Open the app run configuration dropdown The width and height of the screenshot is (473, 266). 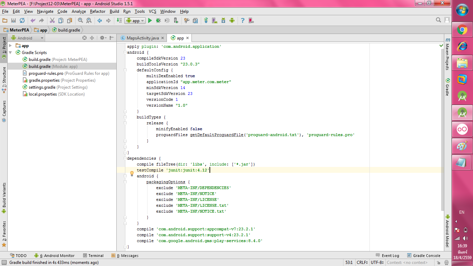point(135,21)
